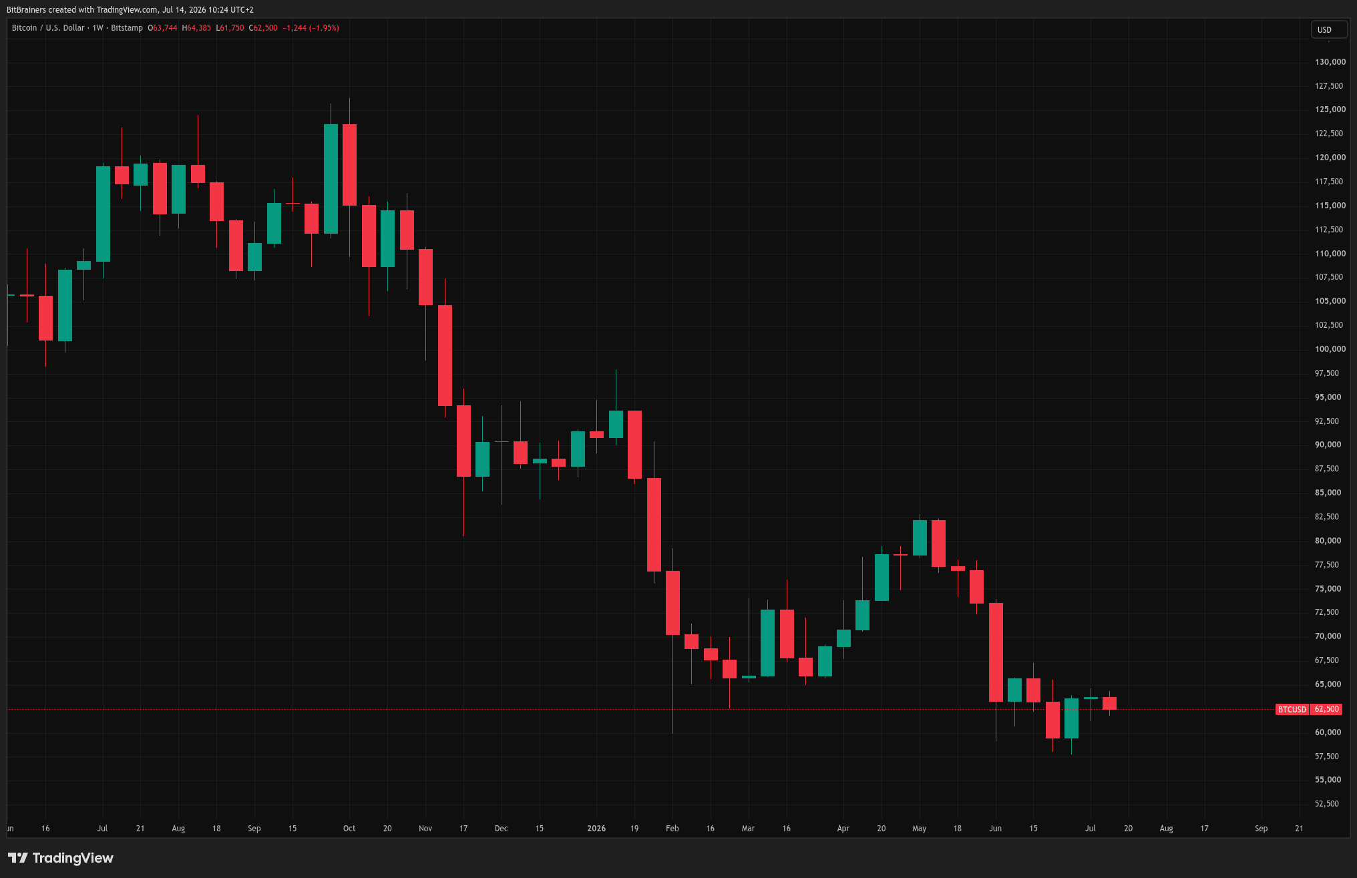Click the 52,500 price axis label

point(1326,804)
